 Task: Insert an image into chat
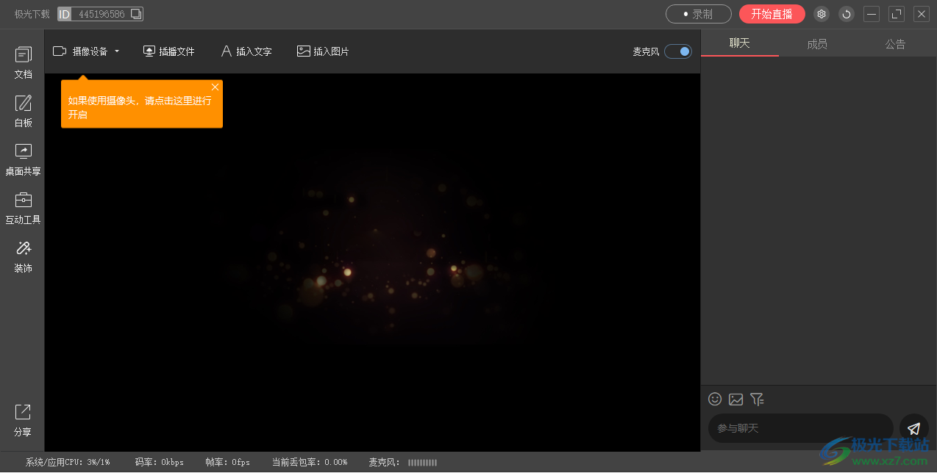pos(735,399)
